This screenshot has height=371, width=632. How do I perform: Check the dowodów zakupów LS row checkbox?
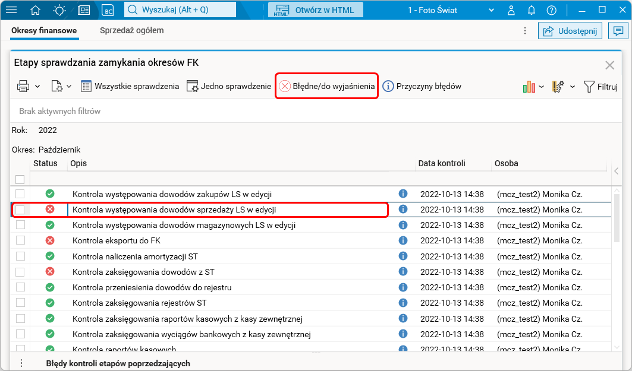pos(20,194)
